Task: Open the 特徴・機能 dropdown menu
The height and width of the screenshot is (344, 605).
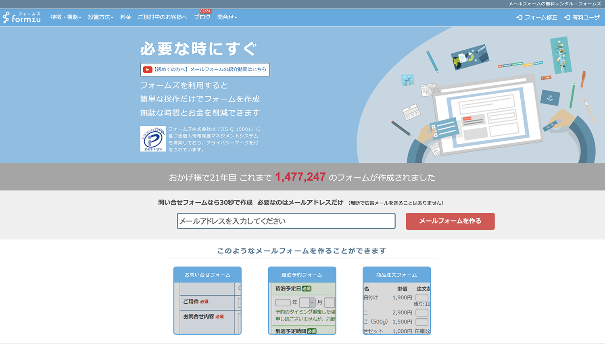Action: 66,17
